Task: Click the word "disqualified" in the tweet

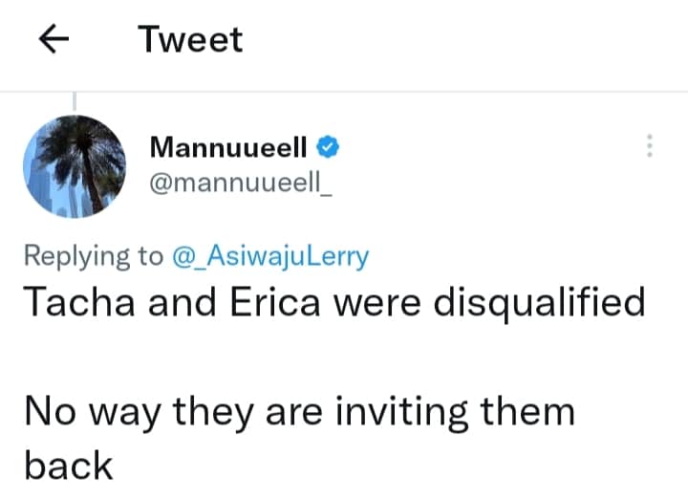Action: (x=538, y=302)
